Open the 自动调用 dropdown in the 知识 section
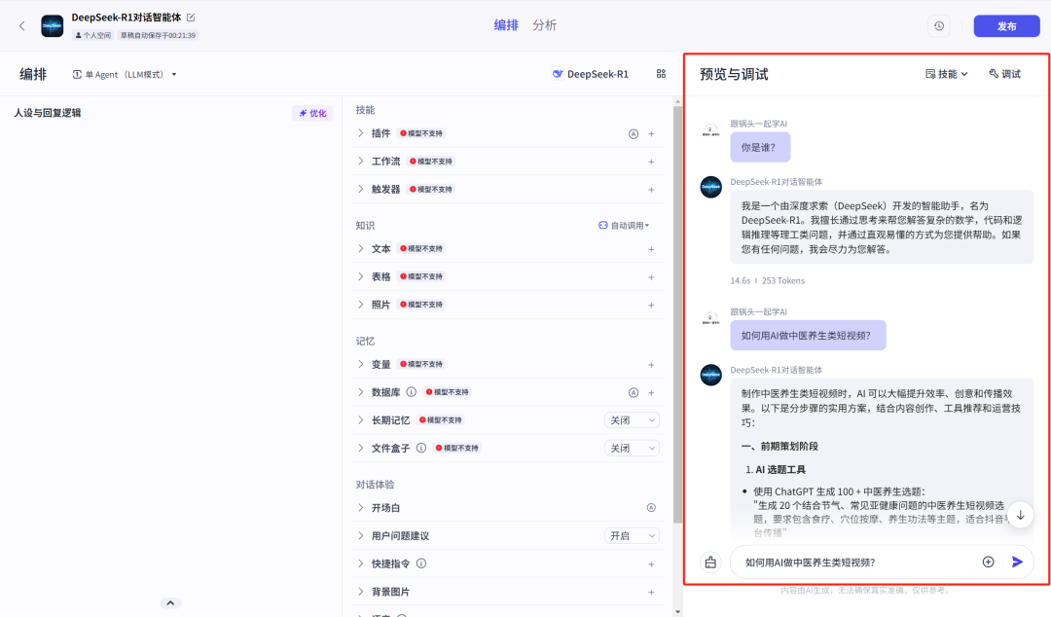Image resolution: width=1051 pixels, height=617 pixels. pos(627,223)
